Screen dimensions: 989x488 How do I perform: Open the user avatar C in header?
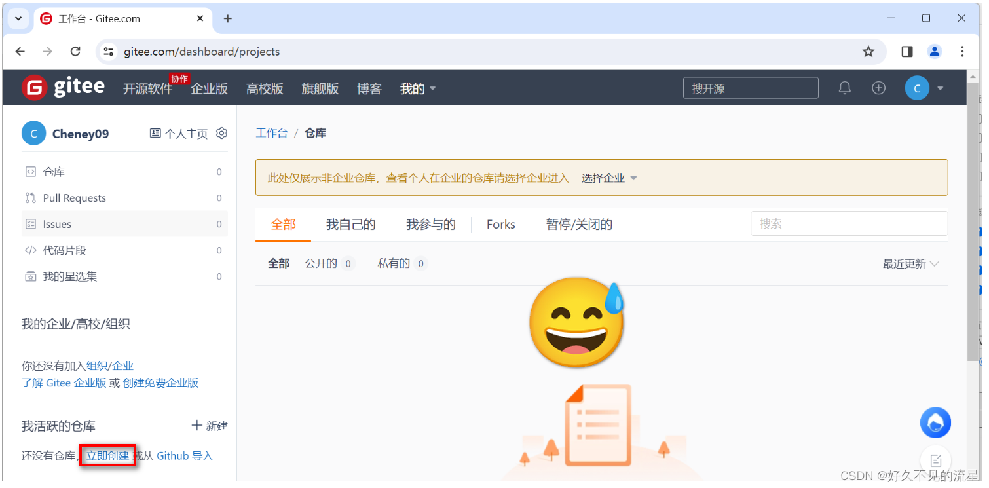917,88
